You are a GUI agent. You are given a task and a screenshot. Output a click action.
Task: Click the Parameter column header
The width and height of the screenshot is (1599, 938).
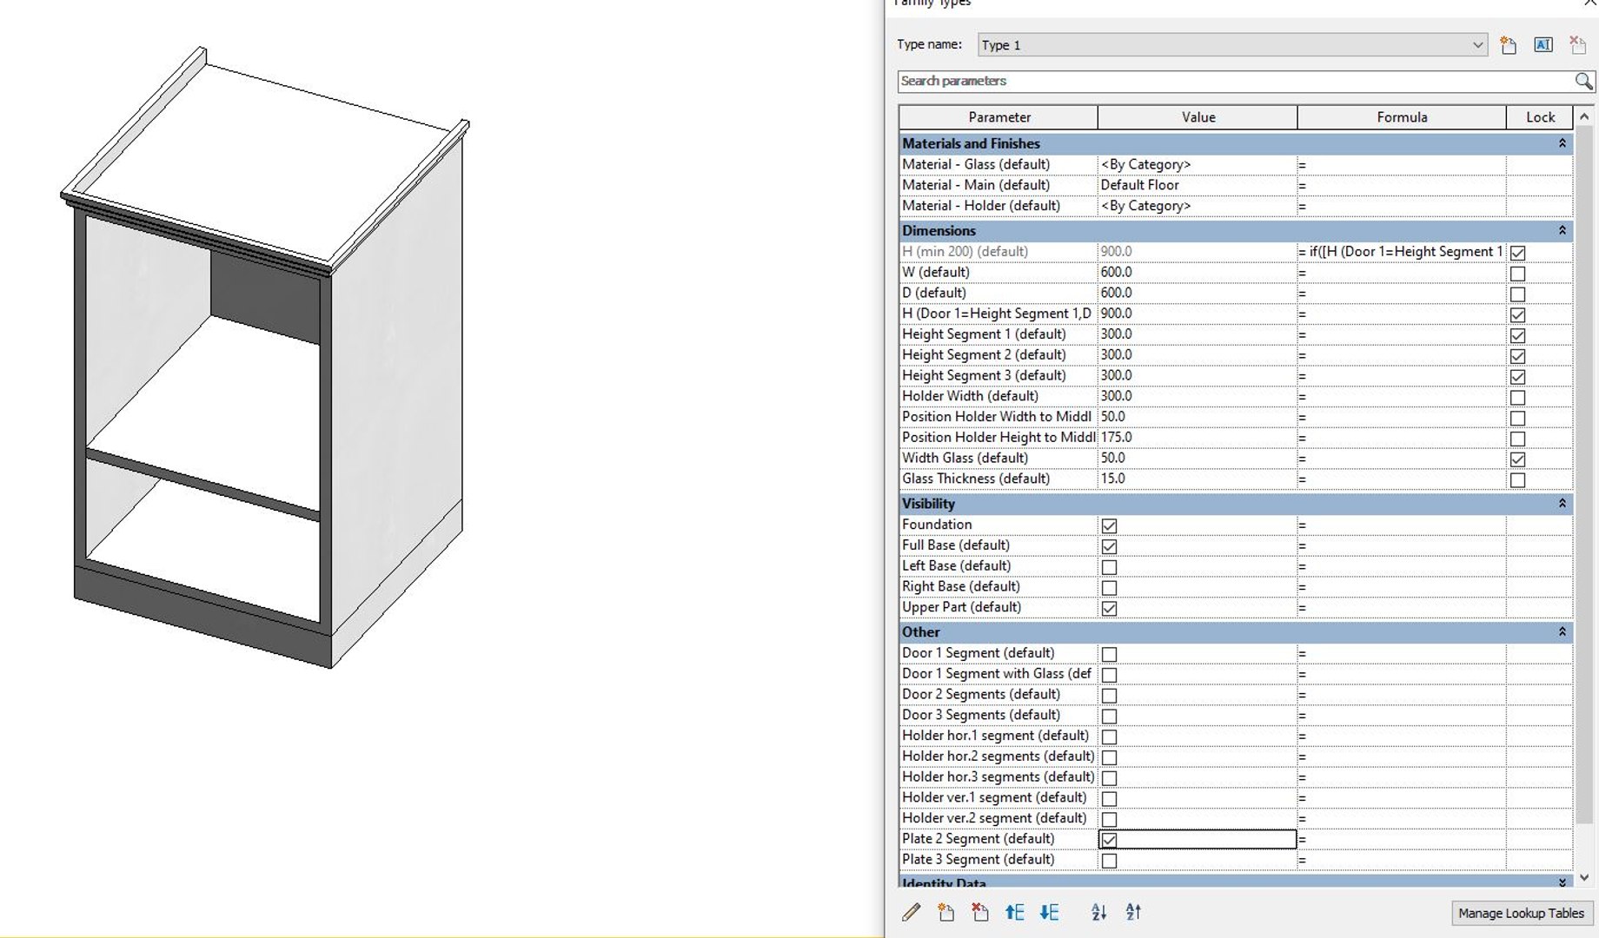(x=999, y=117)
